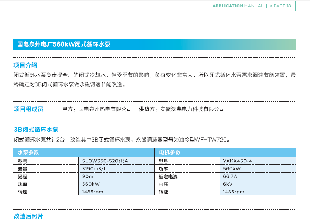Select the 安徽沃弗电力科技有限公司 supplier name

coord(192,109)
